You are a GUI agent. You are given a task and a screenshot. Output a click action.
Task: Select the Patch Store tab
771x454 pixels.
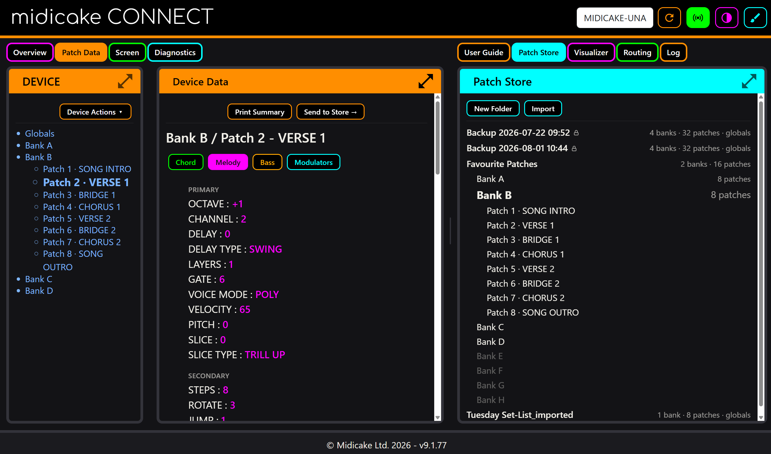coord(539,52)
